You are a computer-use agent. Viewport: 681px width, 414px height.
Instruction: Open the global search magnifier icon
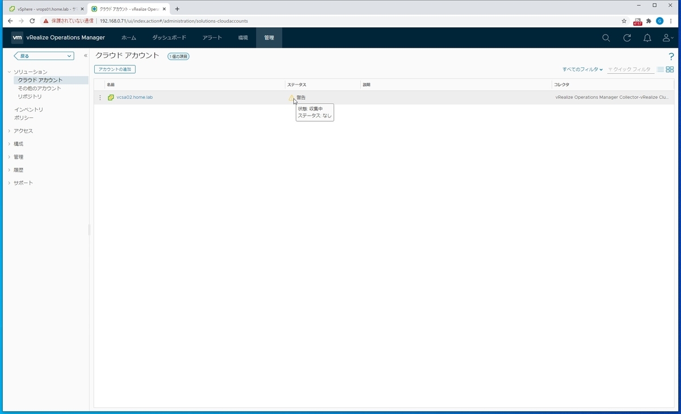606,38
